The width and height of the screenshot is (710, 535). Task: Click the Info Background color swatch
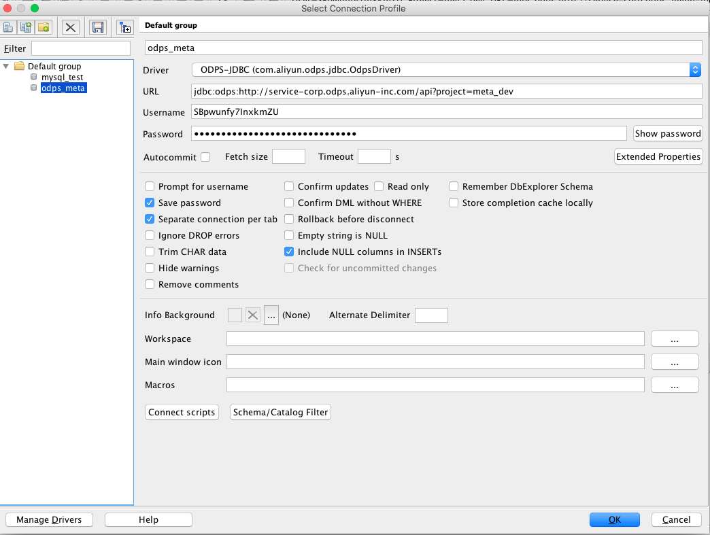click(x=235, y=315)
